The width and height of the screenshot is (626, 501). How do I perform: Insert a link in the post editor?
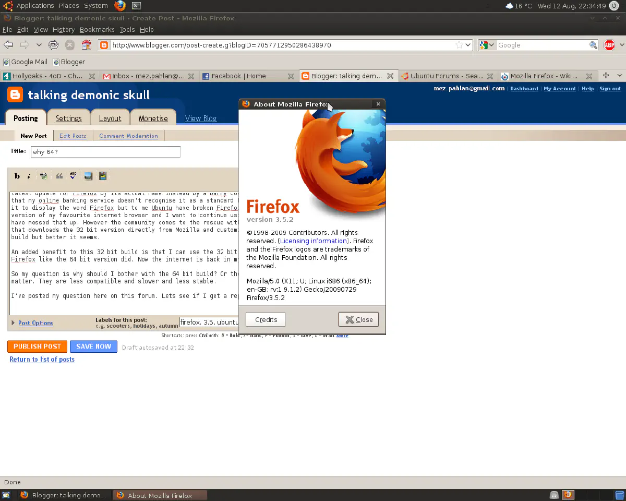[44, 176]
